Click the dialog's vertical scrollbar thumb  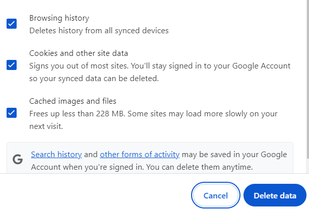pos(307,79)
